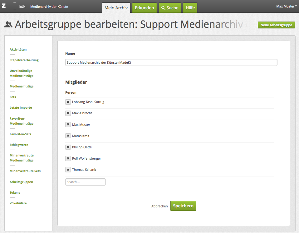Screen dimensions: 299x233
Task: Open Stapelverarbeitung in the sidebar
Action: pyautogui.click(x=24, y=60)
